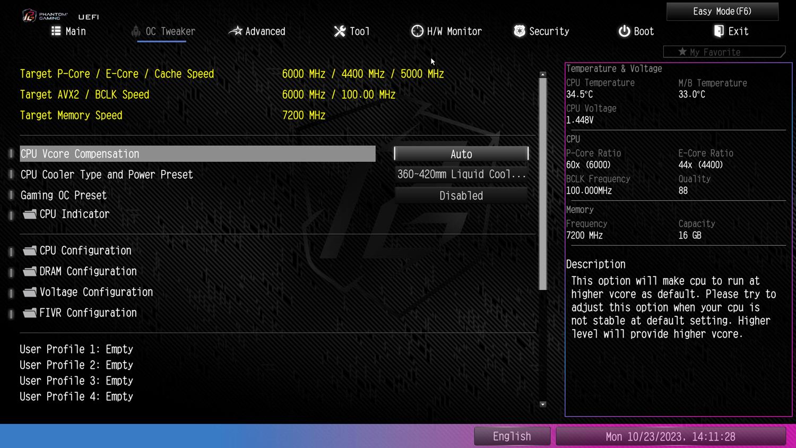
Task: Open Voltage Configuration submenu
Action: coord(96,292)
